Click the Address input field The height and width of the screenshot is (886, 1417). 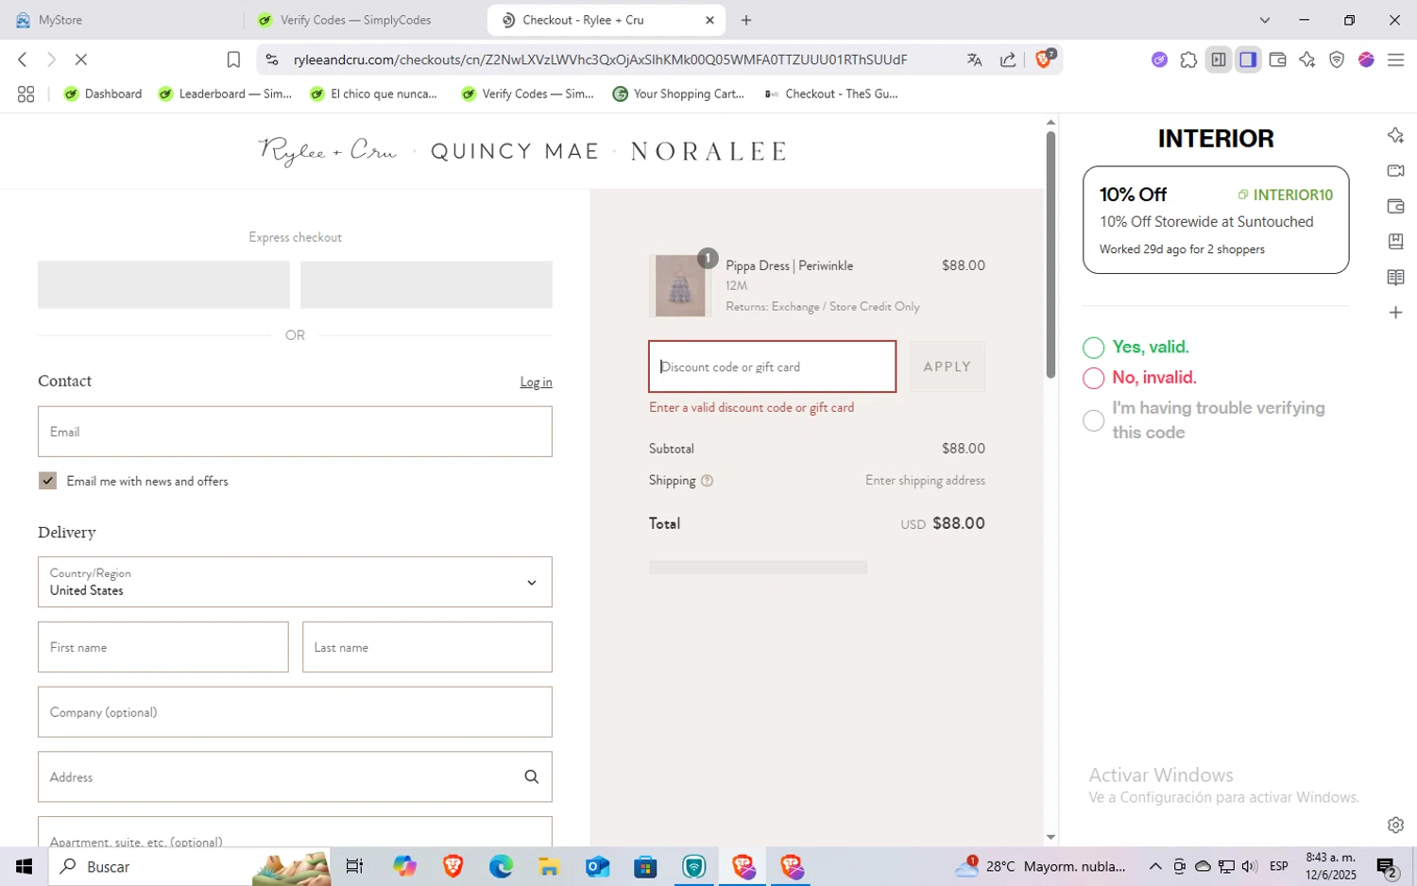(x=295, y=776)
